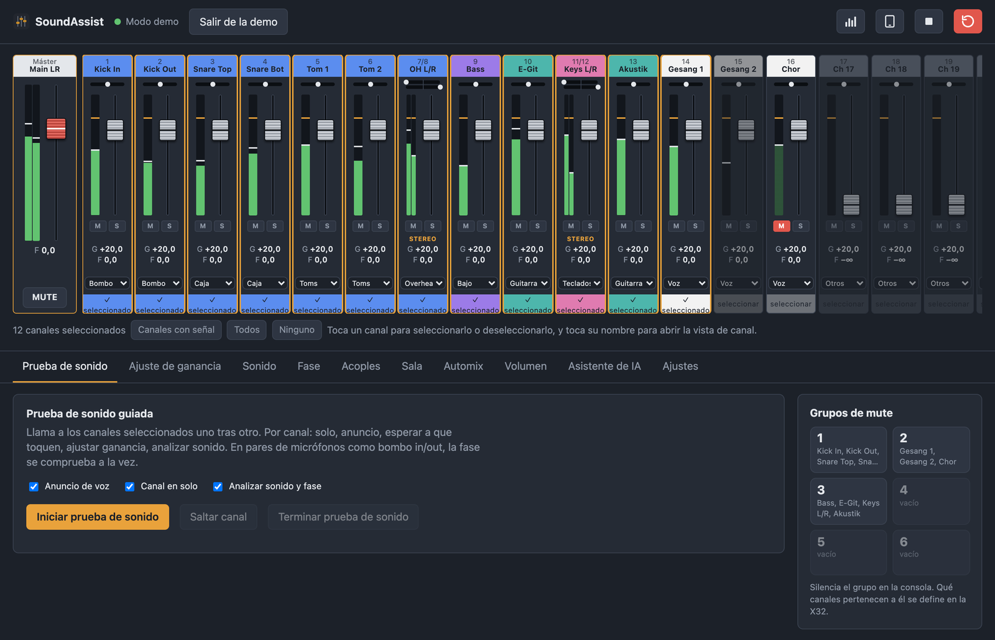995x640 pixels.
Task: Click Iniciar prueba de sonido button
Action: [98, 517]
